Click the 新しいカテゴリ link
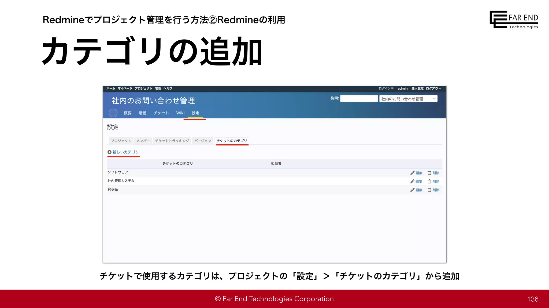Viewport: 549px width, 308px height. tap(125, 152)
